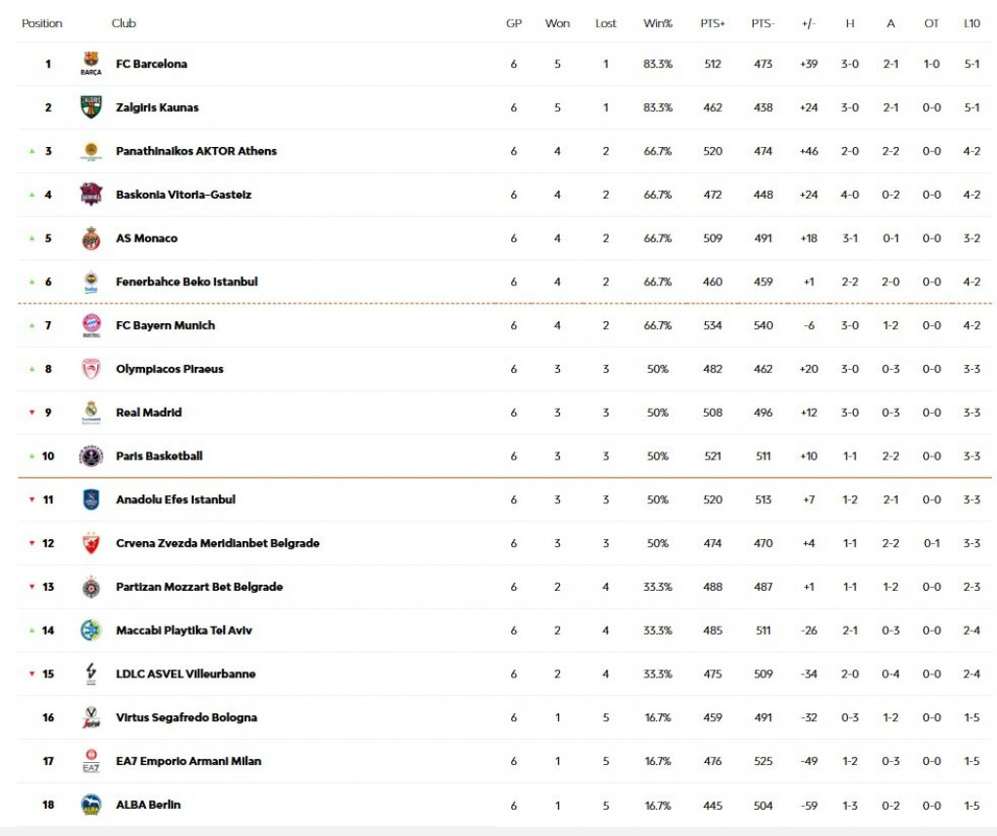The width and height of the screenshot is (997, 836).
Task: Click the PTS+ column header
Action: tap(712, 23)
